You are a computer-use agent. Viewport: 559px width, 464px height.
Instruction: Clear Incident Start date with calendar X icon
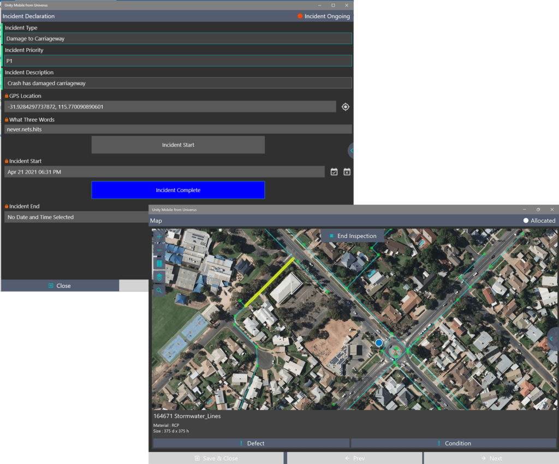coord(347,172)
